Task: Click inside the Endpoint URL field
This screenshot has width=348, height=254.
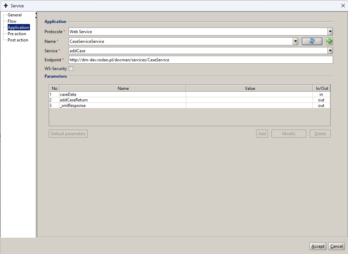Action: tap(200, 60)
